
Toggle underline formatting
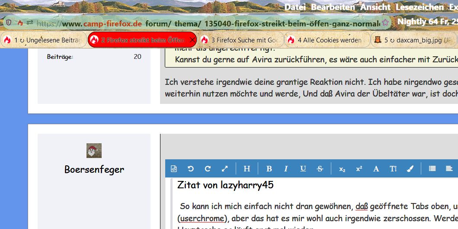coord(303,169)
